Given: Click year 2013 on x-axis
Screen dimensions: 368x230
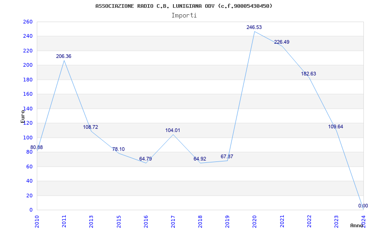Looking at the screenshot, I should click(91, 221).
